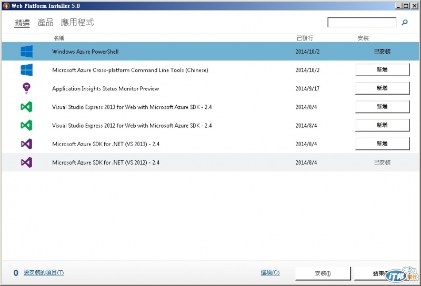Screen dimensions: 421x286
Task: Click the 2014/9/17 release date
Action: pos(307,88)
